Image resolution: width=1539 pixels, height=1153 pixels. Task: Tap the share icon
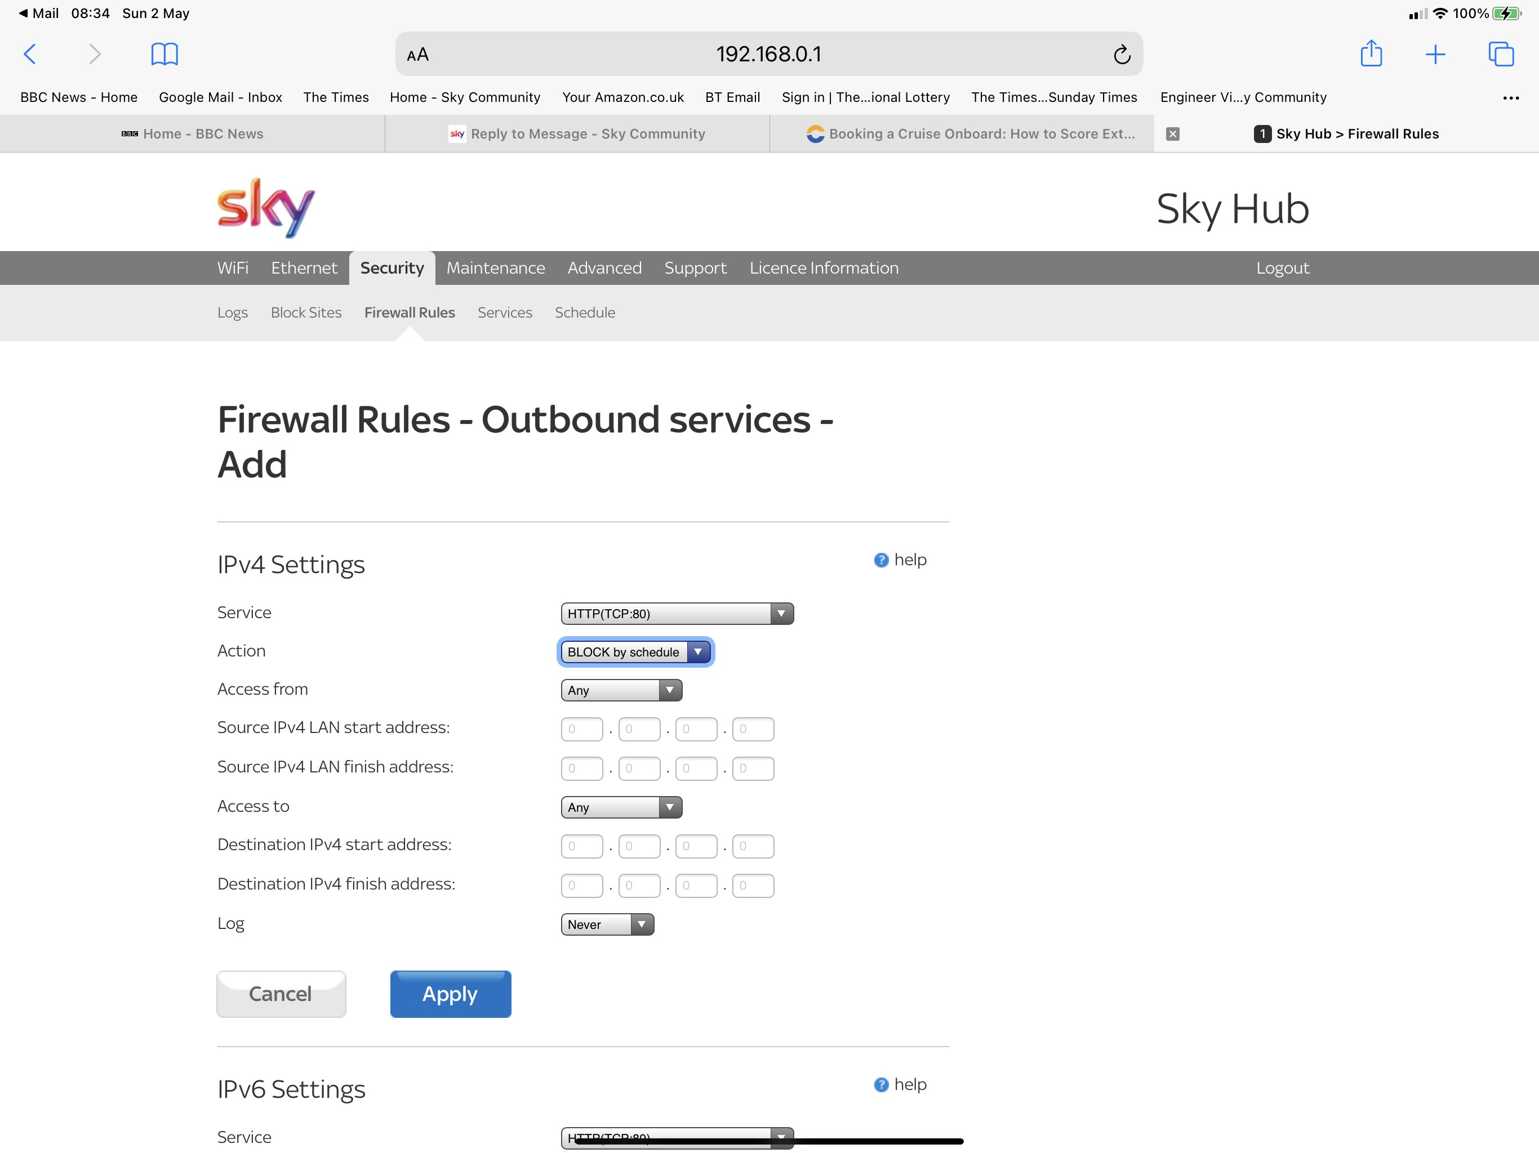pos(1371,53)
